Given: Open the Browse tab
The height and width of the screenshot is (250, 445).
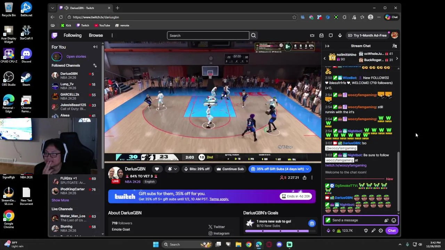Looking at the screenshot, I should point(96,35).
